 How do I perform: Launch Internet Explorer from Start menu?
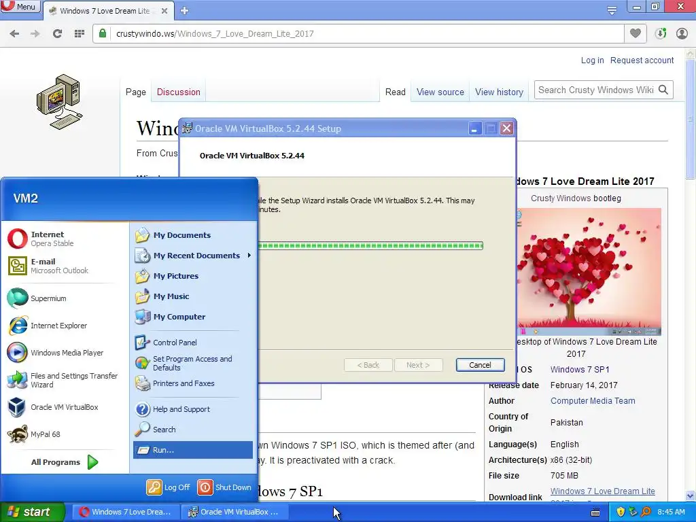65,326
